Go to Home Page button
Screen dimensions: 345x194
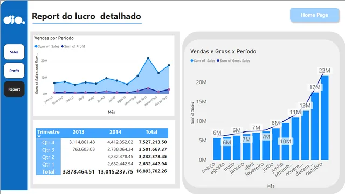coord(314,15)
